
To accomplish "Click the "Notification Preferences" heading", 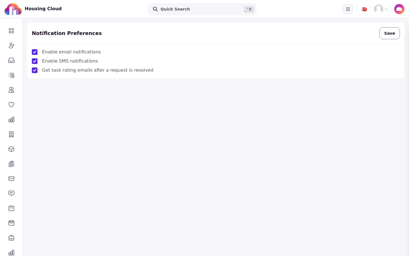I will (67, 33).
